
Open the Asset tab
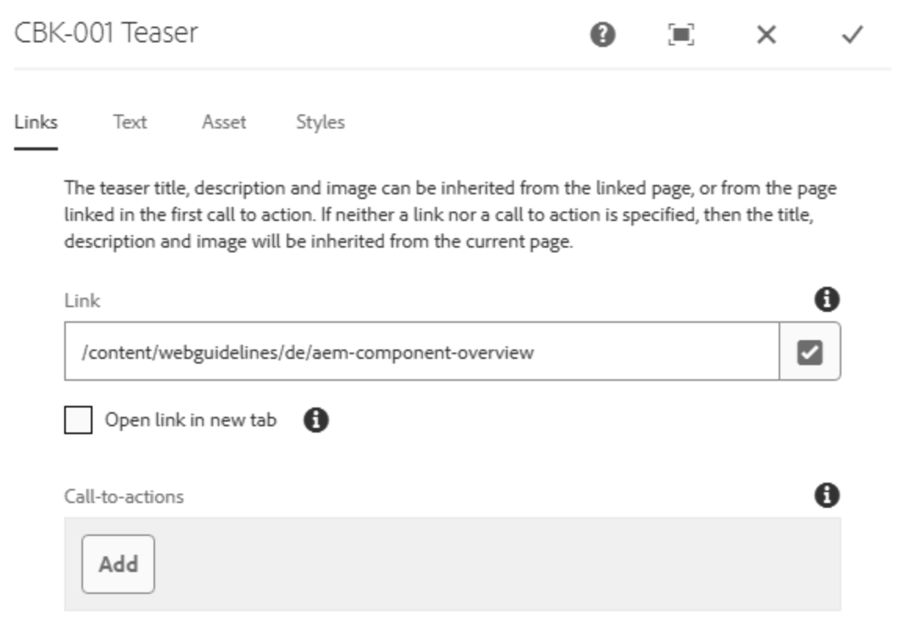[224, 122]
